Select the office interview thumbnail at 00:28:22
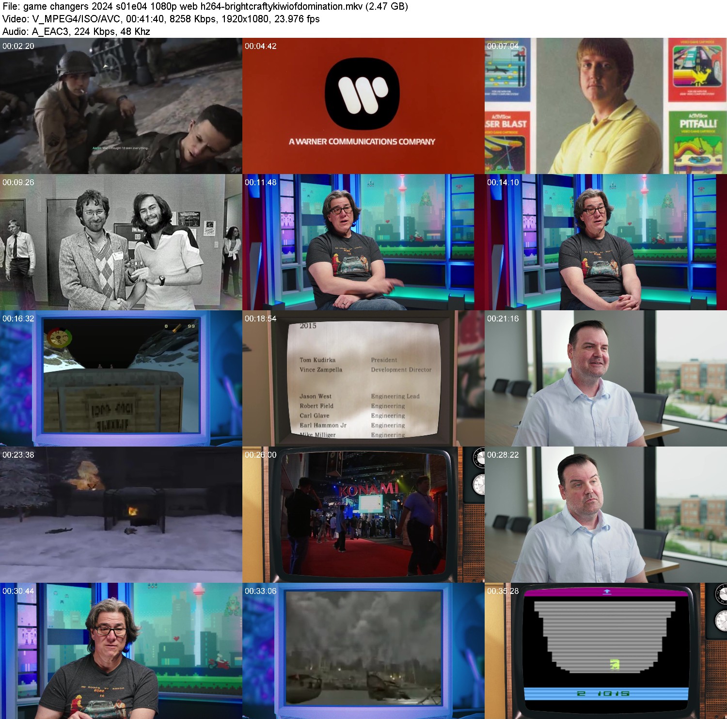 click(x=606, y=515)
